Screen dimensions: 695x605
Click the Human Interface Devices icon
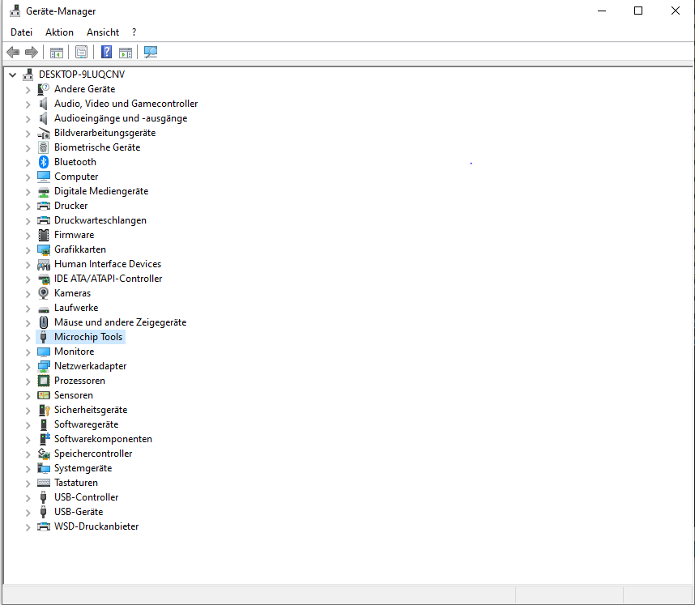coord(44,264)
